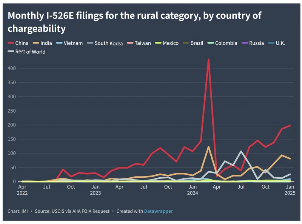
Task: Click the Apr 2022 x-axis label
Action: point(22,190)
